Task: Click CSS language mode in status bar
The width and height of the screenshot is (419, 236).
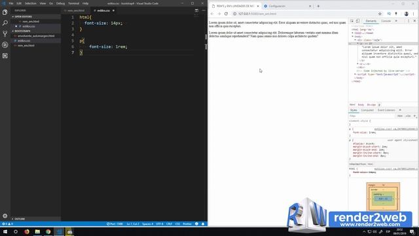Action: (177, 224)
